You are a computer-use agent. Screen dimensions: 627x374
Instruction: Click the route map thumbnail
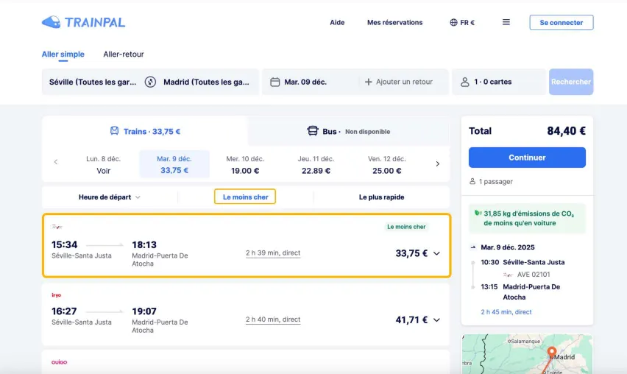[527, 354]
